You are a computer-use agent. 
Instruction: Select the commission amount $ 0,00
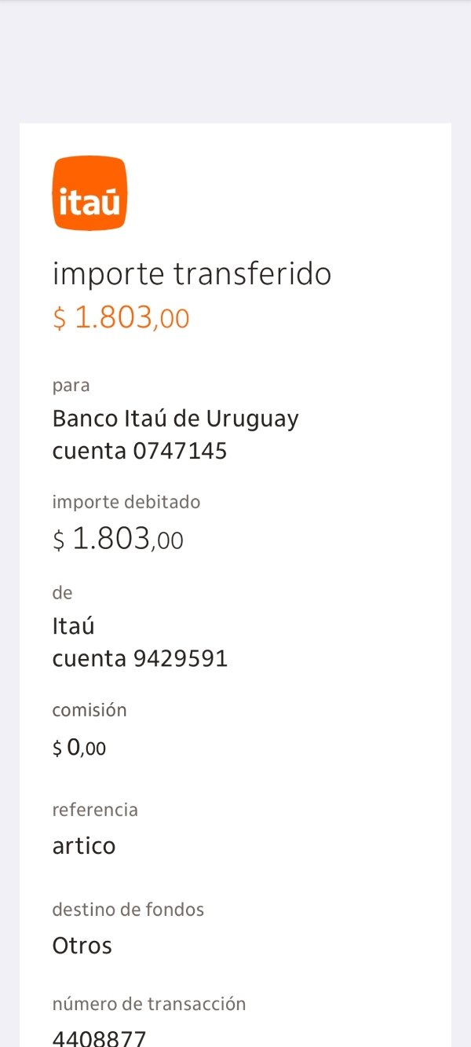coord(79,748)
